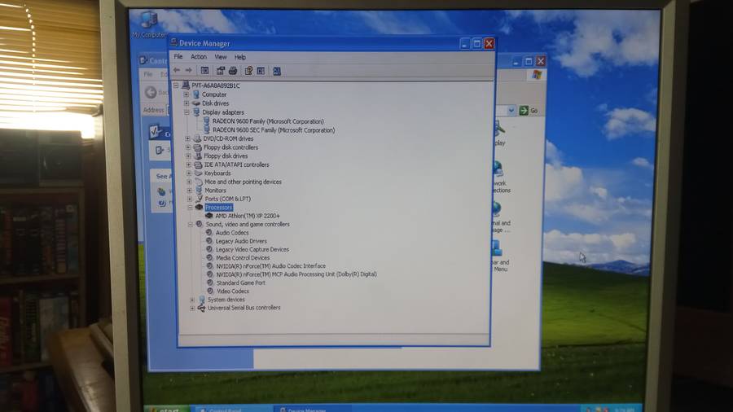Image resolution: width=733 pixels, height=412 pixels.
Task: Click Scan for hardware changes icon
Action: coord(277,71)
